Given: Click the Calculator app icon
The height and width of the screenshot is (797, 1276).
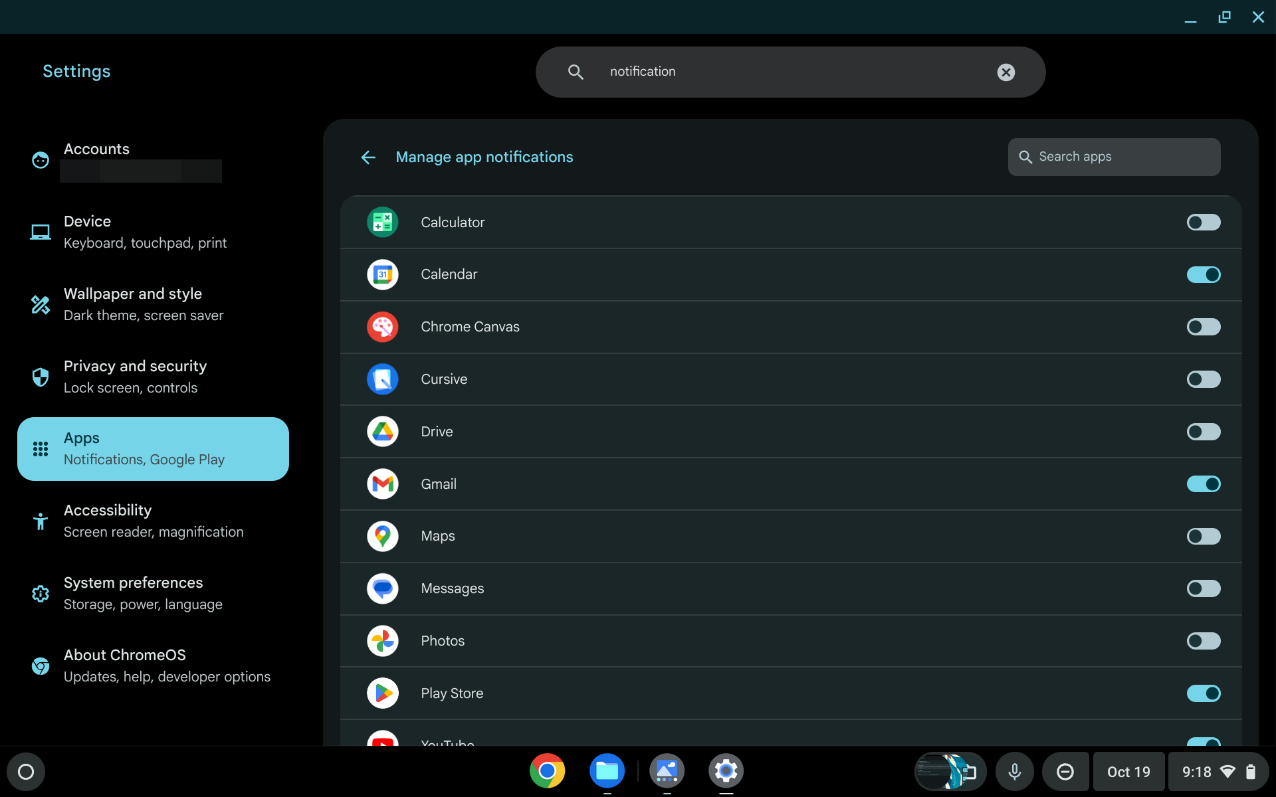Looking at the screenshot, I should (382, 222).
